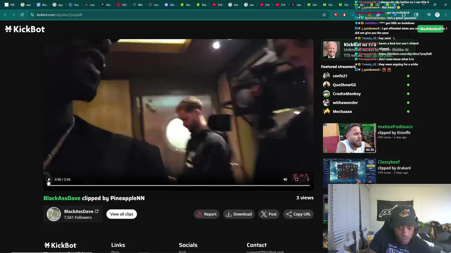Copy the clip URL

pos(298,214)
